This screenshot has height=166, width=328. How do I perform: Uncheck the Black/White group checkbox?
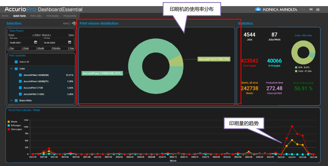click(x=16, y=101)
